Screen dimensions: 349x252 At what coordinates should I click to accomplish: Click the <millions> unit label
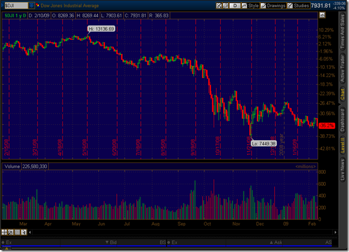[x=306, y=167]
